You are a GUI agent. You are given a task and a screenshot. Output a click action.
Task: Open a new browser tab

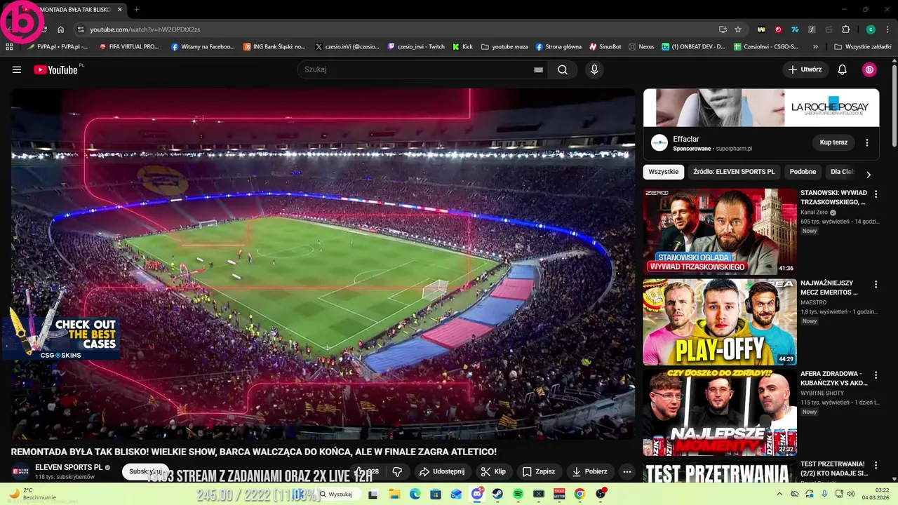coord(136,9)
